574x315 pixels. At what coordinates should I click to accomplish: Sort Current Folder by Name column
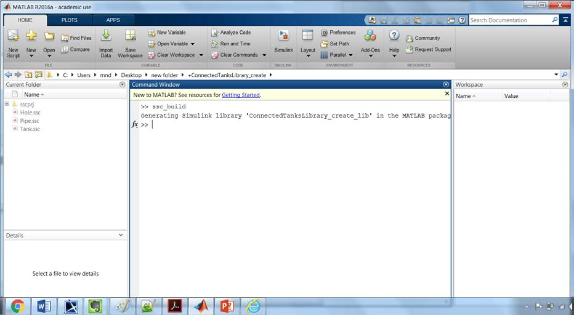pyautogui.click(x=33, y=95)
